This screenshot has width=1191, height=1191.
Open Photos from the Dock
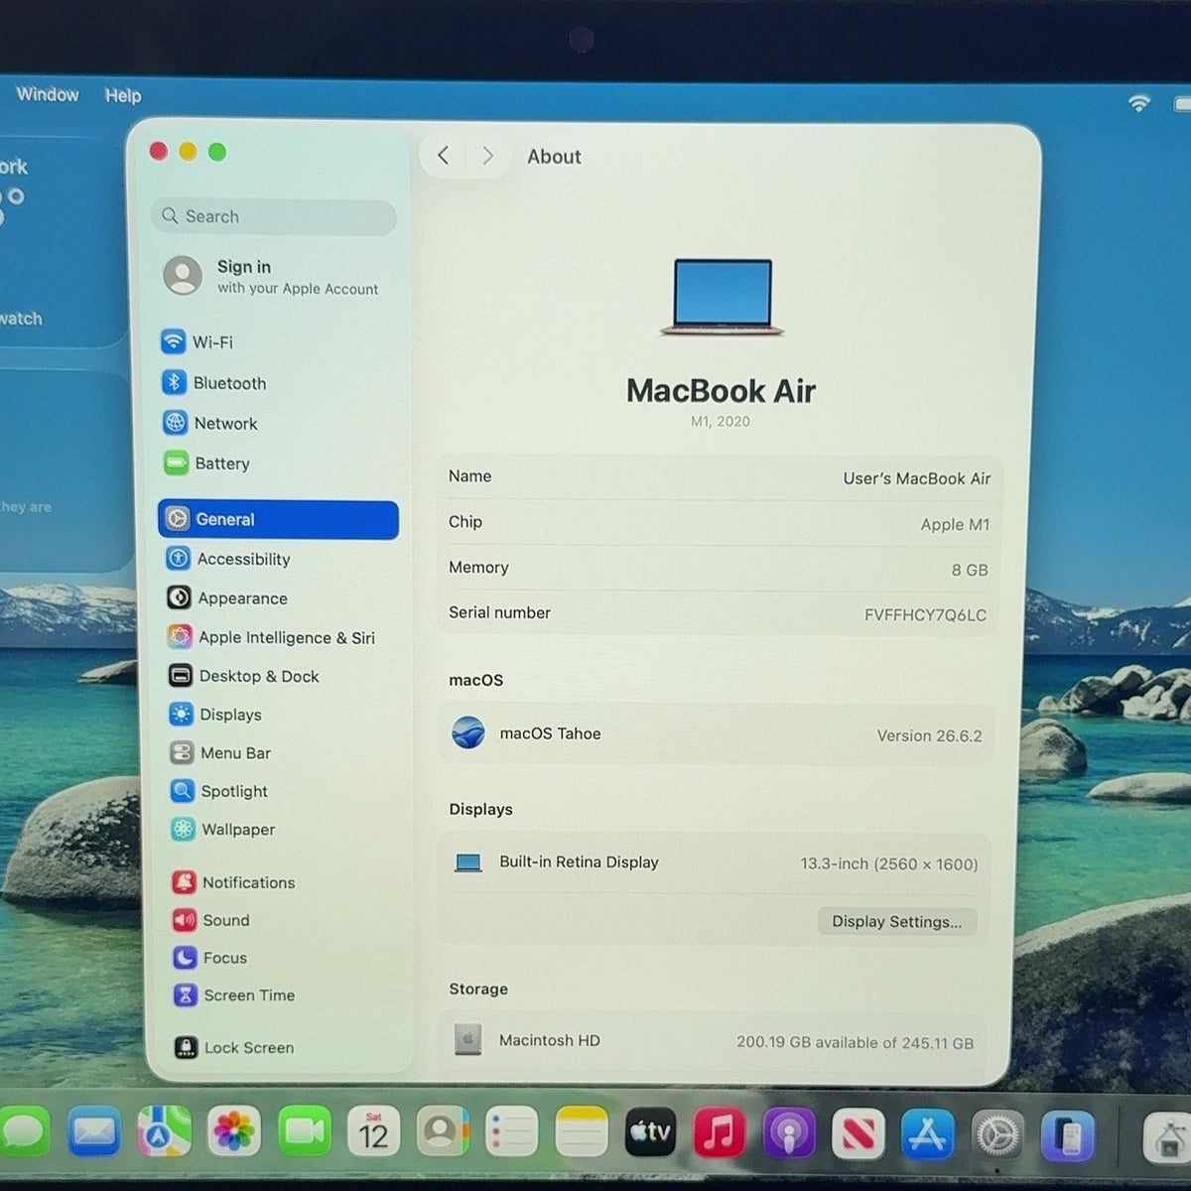234,1132
